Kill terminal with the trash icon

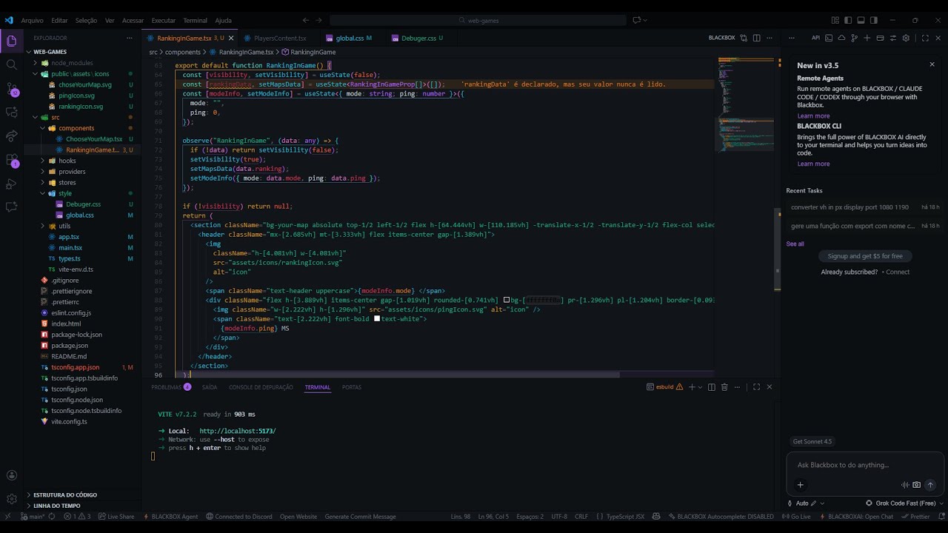724,387
